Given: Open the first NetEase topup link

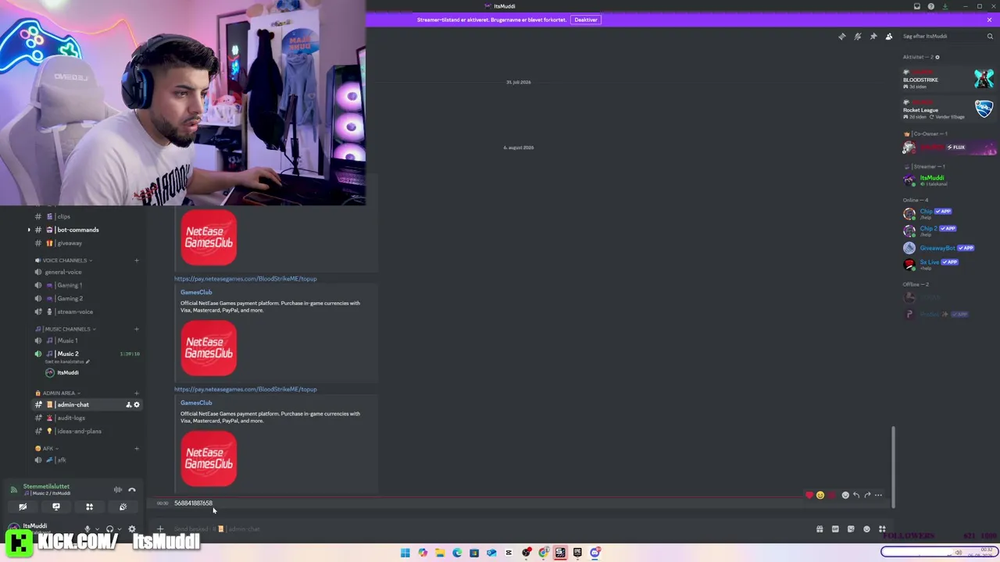Looking at the screenshot, I should coord(245,279).
